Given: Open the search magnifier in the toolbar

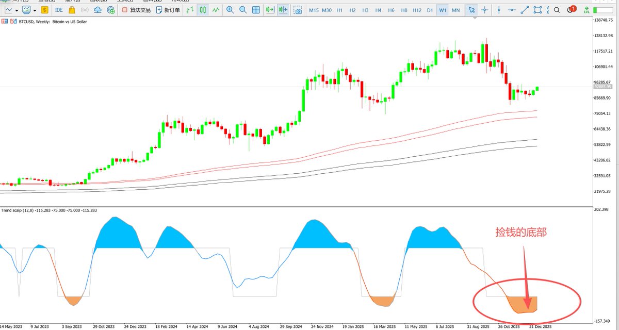Looking at the screenshot, I should pos(557,10).
